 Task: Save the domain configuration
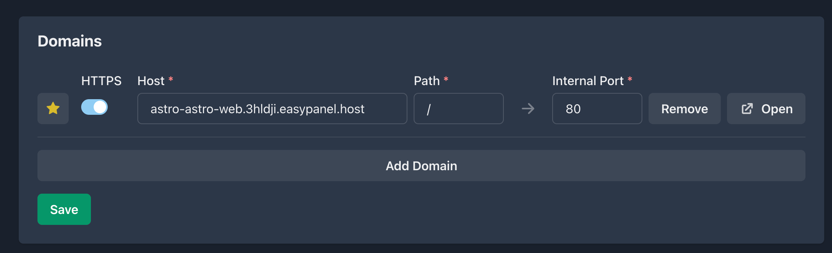pos(64,209)
